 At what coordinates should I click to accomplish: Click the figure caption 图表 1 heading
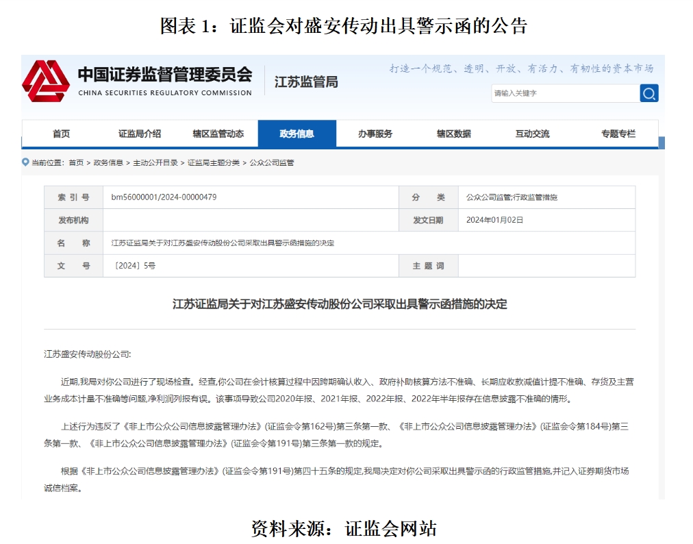pos(344,26)
